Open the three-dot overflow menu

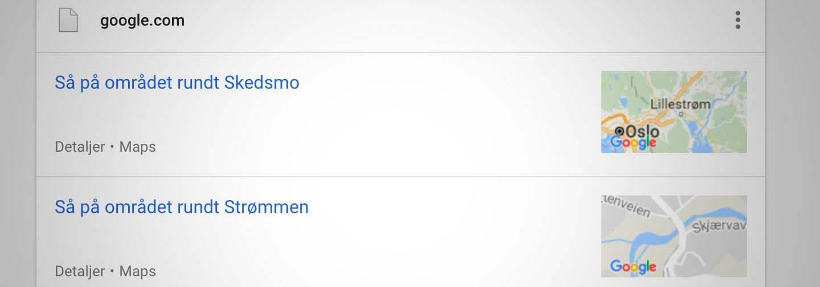738,20
